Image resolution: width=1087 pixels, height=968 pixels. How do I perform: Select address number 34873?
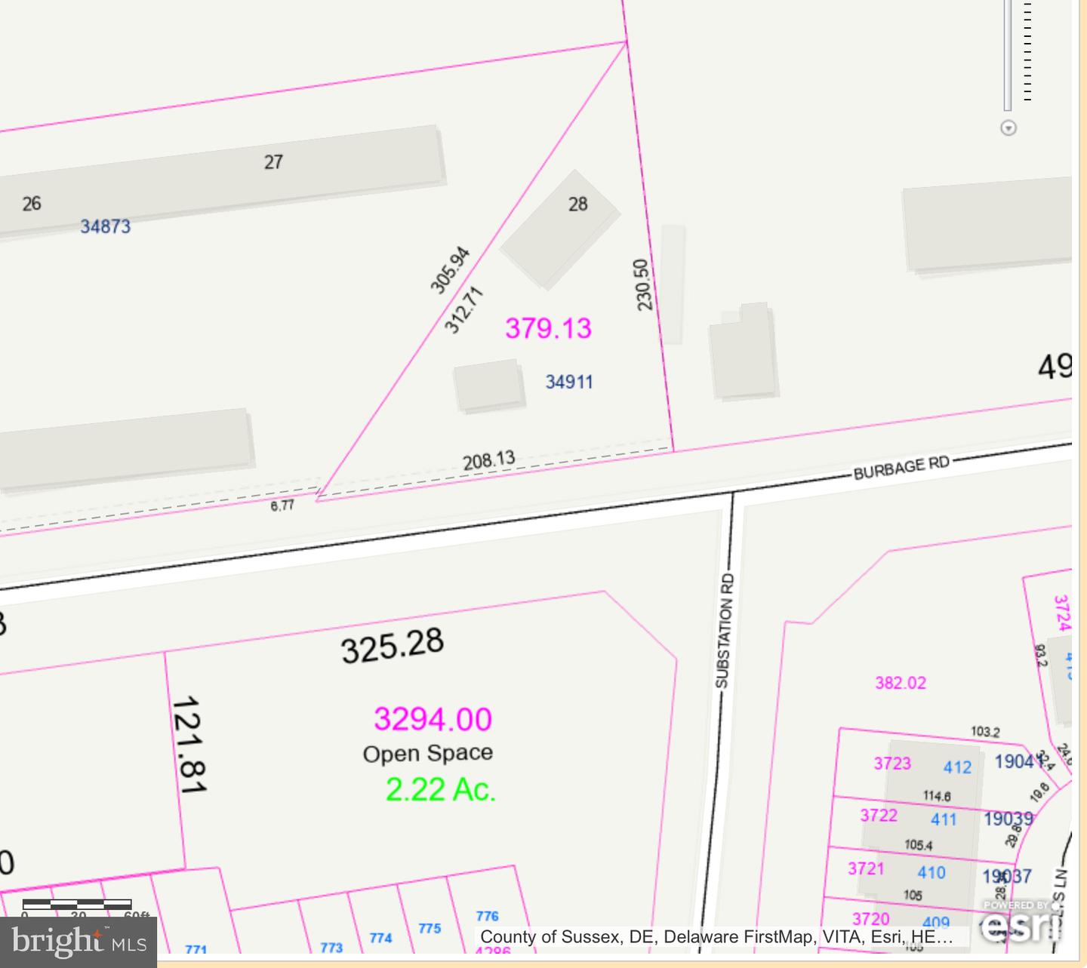(x=106, y=226)
